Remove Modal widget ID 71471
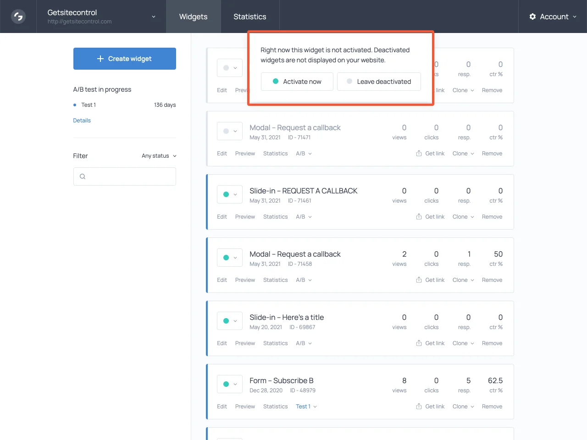 tap(492, 154)
